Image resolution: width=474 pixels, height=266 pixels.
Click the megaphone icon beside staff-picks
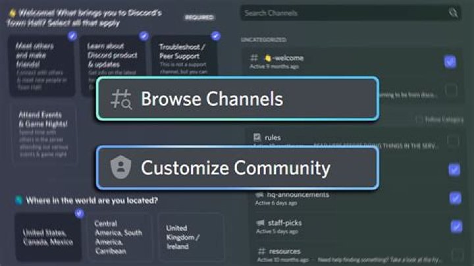[x=258, y=223]
